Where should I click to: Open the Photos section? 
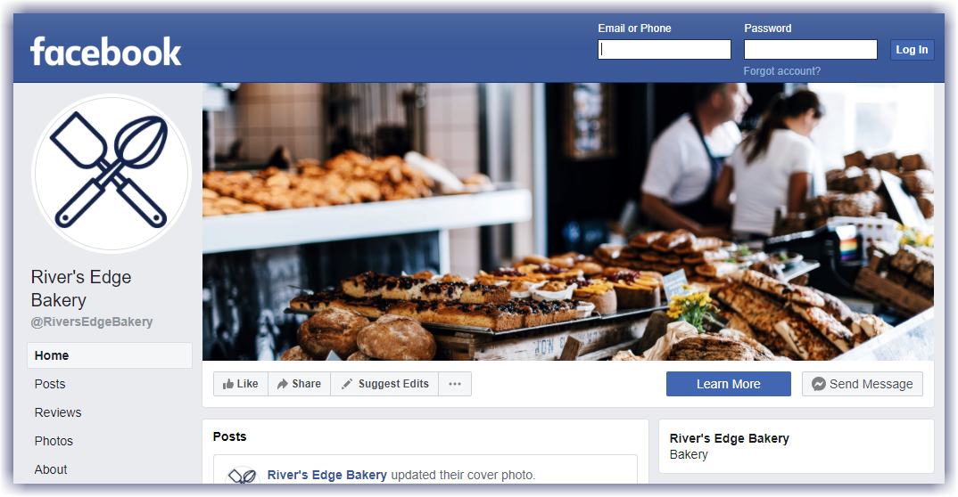click(54, 441)
